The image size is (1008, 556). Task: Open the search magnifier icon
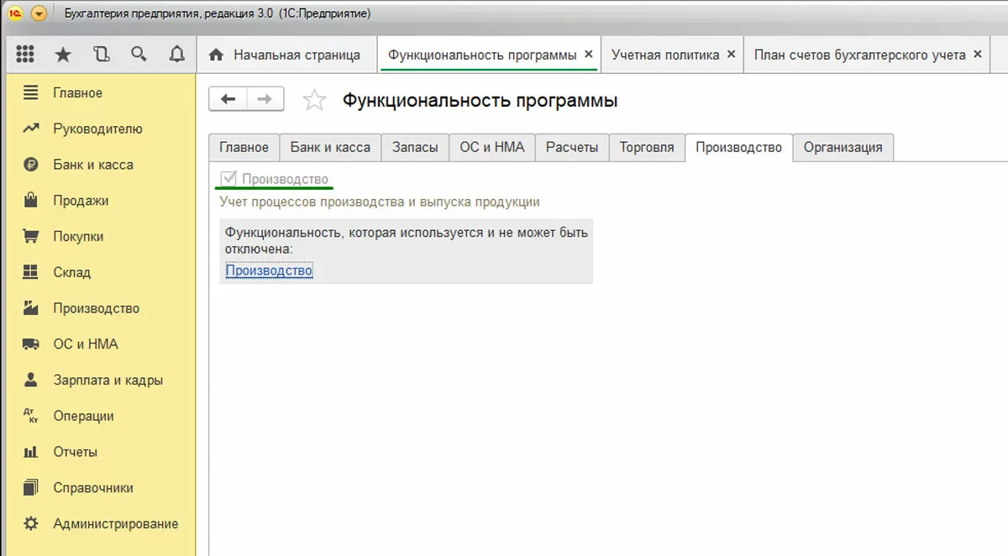(x=139, y=55)
